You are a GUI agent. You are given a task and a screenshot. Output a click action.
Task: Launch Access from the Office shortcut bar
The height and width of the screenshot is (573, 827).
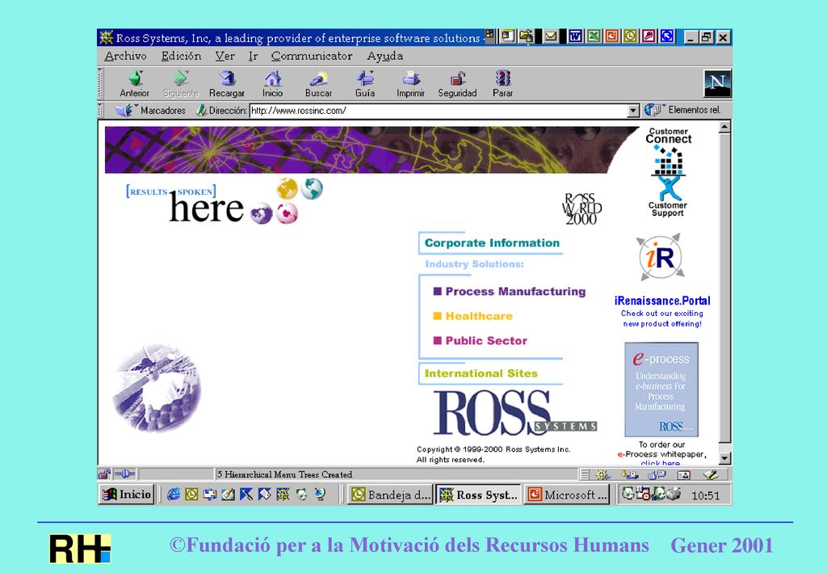[x=649, y=36]
